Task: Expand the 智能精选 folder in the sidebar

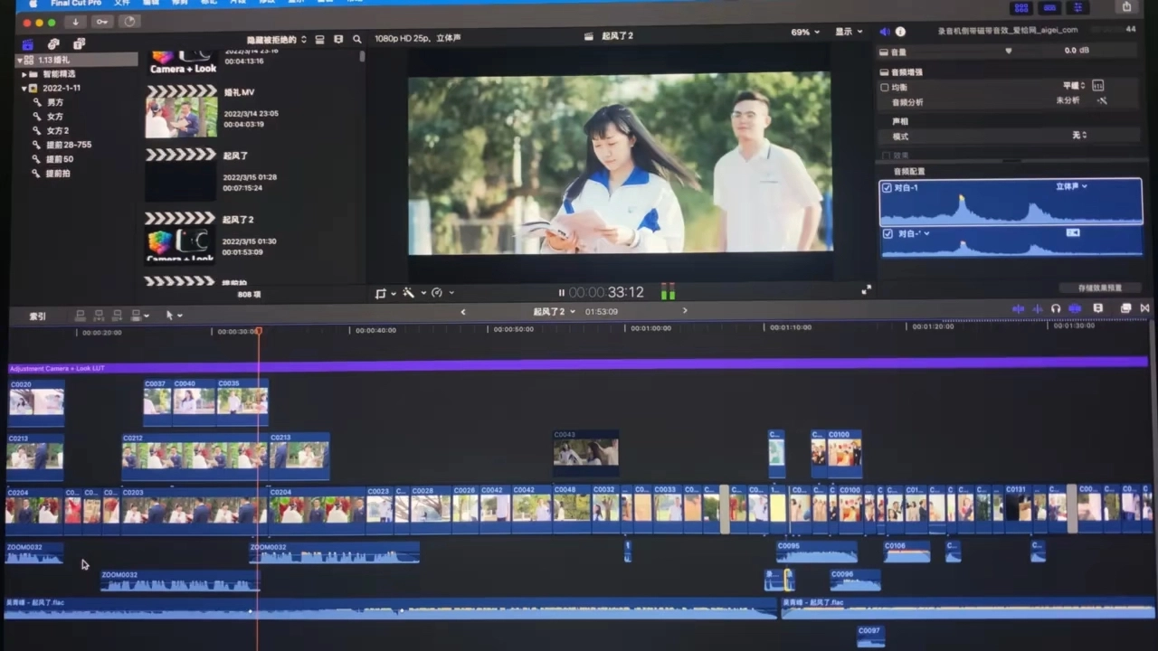Action: point(24,74)
